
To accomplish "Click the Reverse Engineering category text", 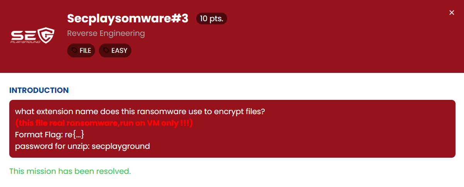I will tap(106, 33).
